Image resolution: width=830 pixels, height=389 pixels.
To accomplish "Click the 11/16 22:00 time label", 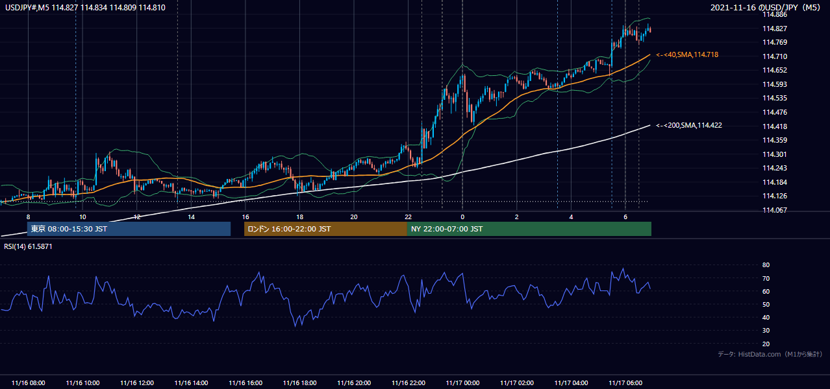I will click(x=408, y=383).
